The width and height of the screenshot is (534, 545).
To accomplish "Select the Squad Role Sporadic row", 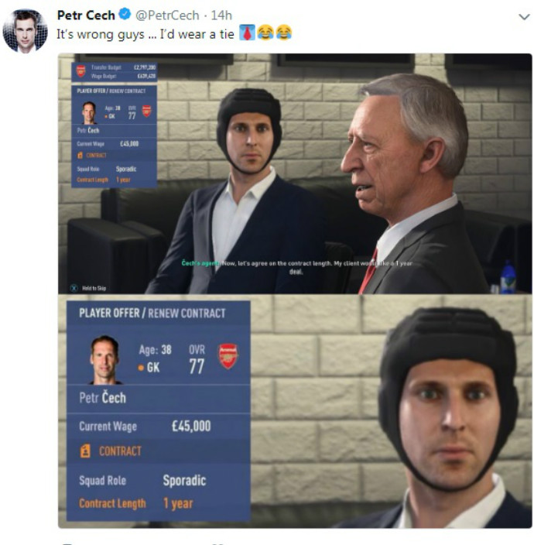I will click(x=158, y=481).
